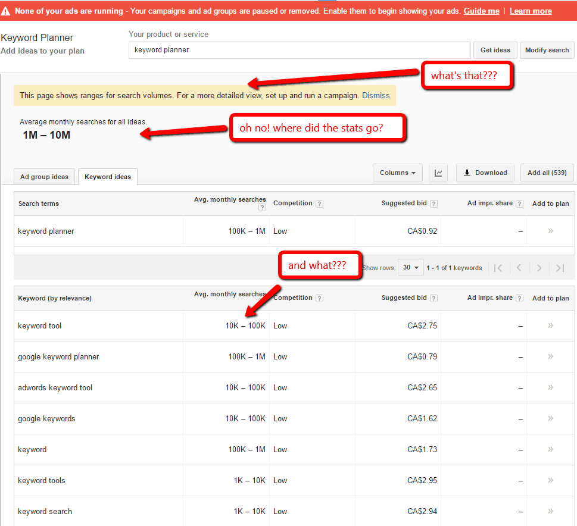Screen dimensions: 577x526
Task: Click the Download icon button
Action: coord(485,173)
